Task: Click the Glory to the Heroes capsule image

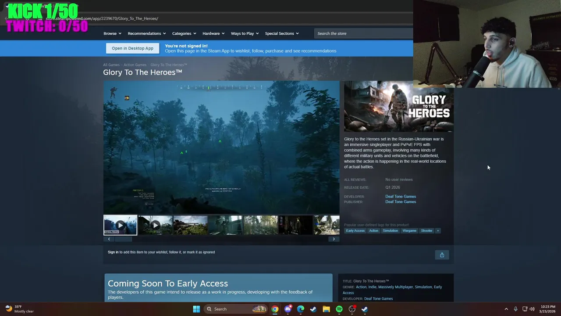Action: click(x=398, y=106)
